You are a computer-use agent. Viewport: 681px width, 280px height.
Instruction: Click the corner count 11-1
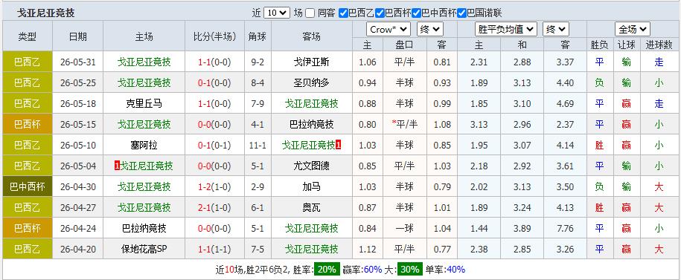click(x=258, y=146)
